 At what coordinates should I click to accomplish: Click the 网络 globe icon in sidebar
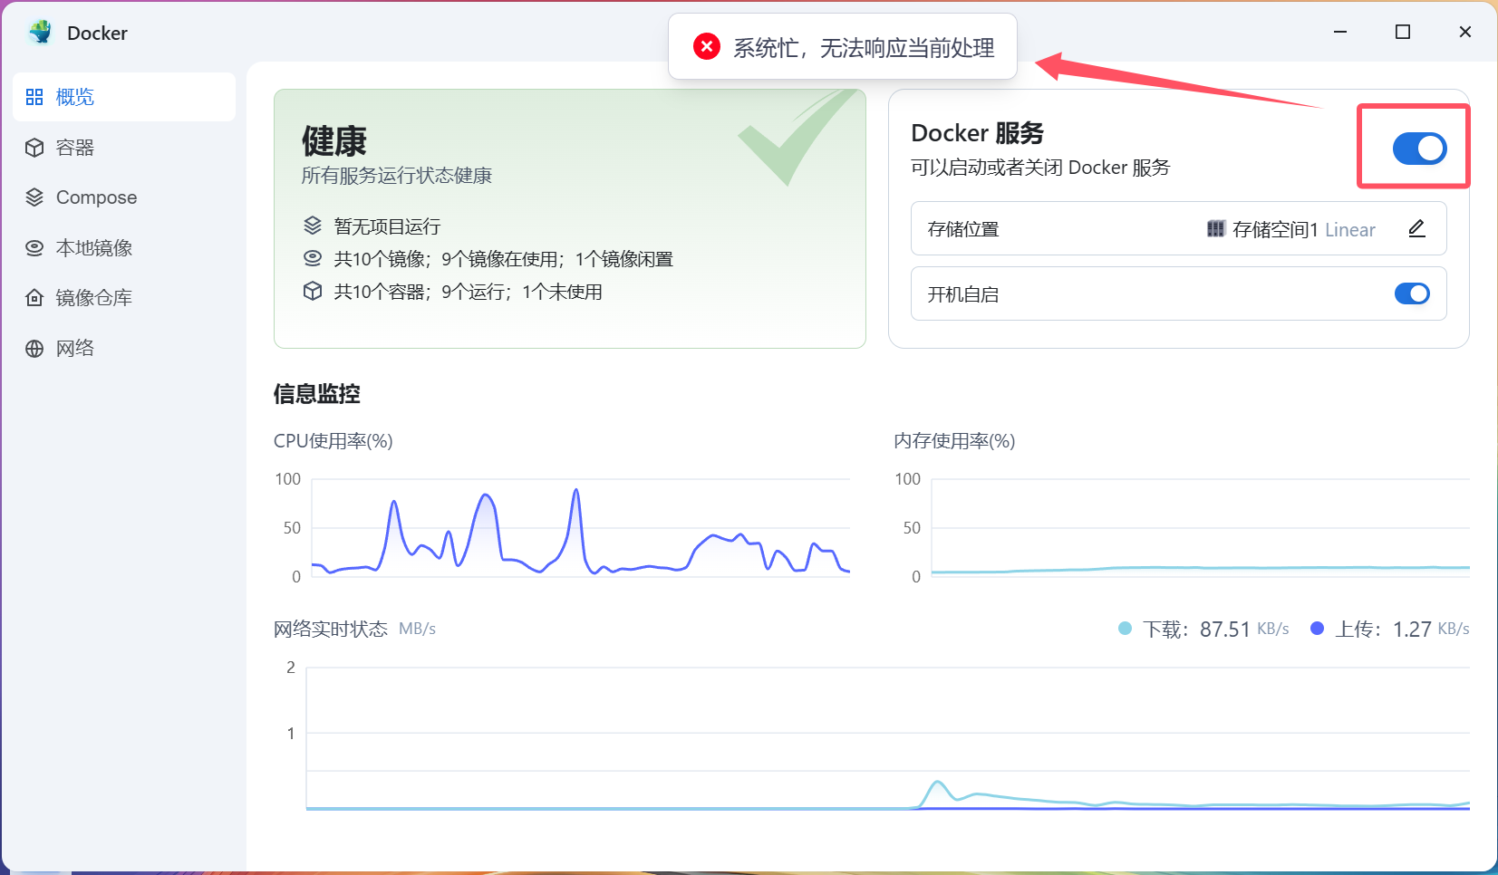click(x=34, y=349)
